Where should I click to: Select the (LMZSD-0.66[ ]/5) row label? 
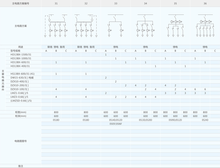[21, 101]
